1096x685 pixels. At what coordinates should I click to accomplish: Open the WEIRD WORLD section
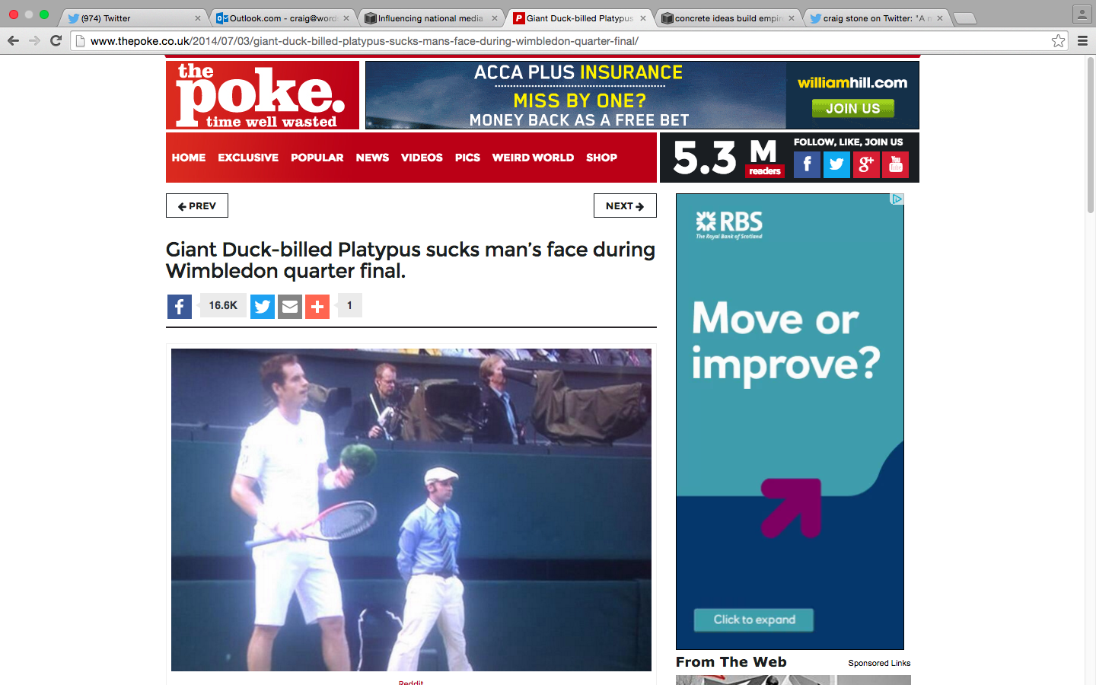pyautogui.click(x=533, y=158)
